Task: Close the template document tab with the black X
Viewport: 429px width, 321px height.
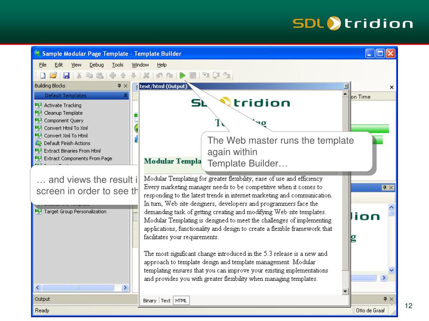Action: tap(392, 87)
